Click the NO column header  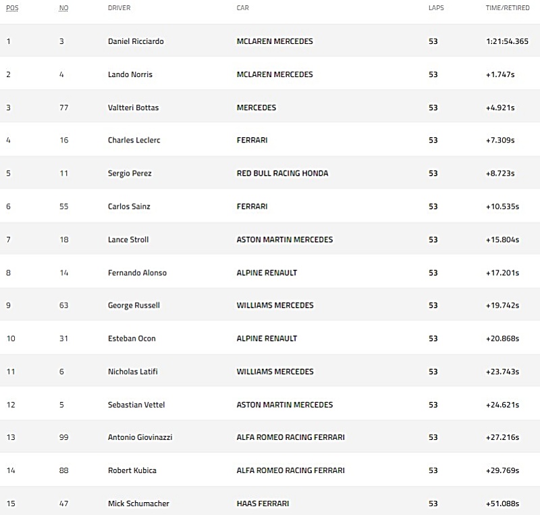tap(63, 8)
